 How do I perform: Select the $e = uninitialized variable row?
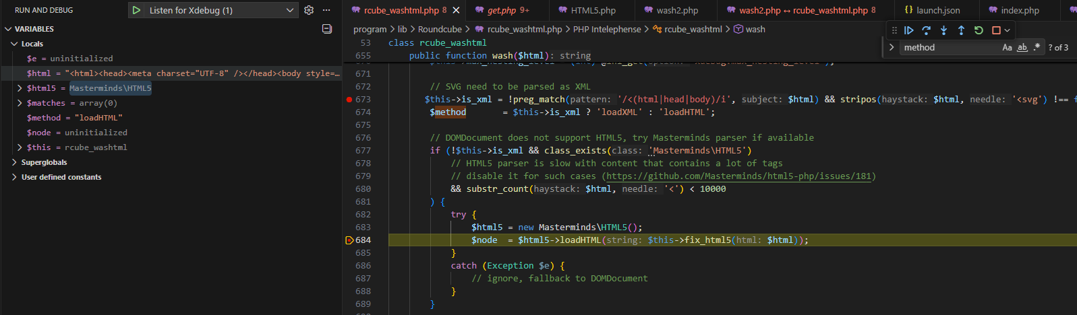coord(171,59)
